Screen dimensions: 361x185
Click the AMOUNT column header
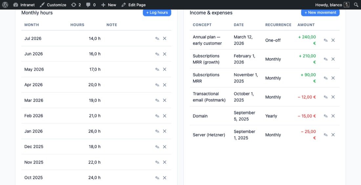tap(306, 25)
